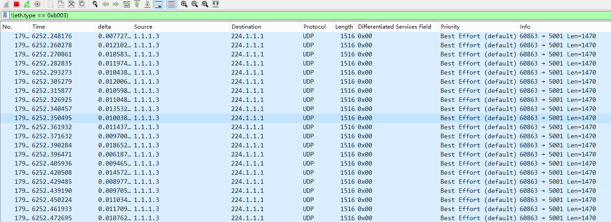
Task: Click the Save capture file icon
Action: (61, 4)
